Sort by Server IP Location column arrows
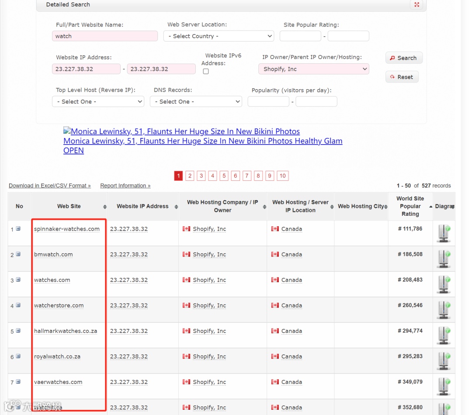Image resolution: width=472 pixels, height=415 pixels. coord(332,207)
